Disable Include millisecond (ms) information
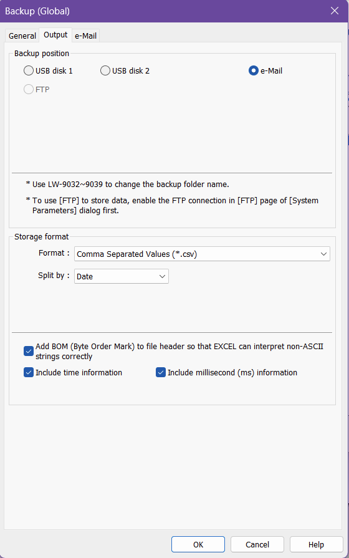 161,372
